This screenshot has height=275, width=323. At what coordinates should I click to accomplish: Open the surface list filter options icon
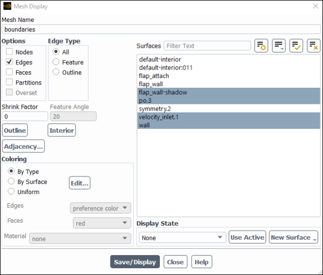tap(278, 45)
